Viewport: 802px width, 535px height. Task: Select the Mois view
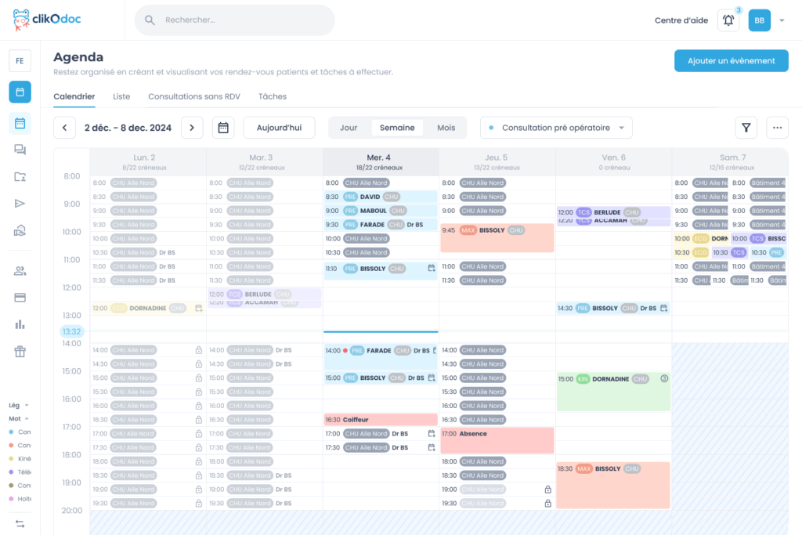click(x=446, y=128)
